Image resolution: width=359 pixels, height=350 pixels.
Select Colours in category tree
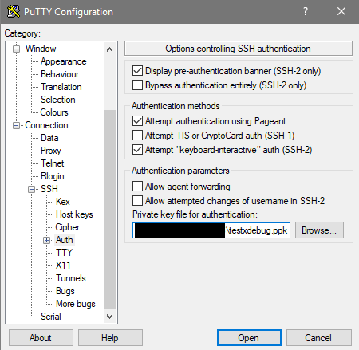tap(54, 112)
